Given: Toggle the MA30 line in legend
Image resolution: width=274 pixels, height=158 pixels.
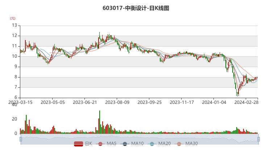Looking at the screenshot, I should point(186,144).
